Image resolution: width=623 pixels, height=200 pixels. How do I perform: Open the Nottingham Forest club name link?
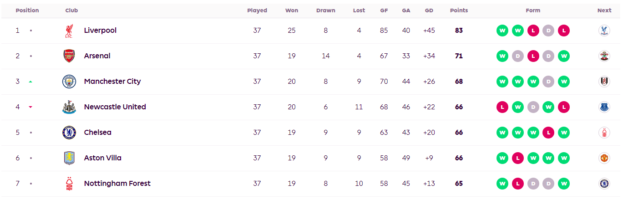click(x=117, y=184)
